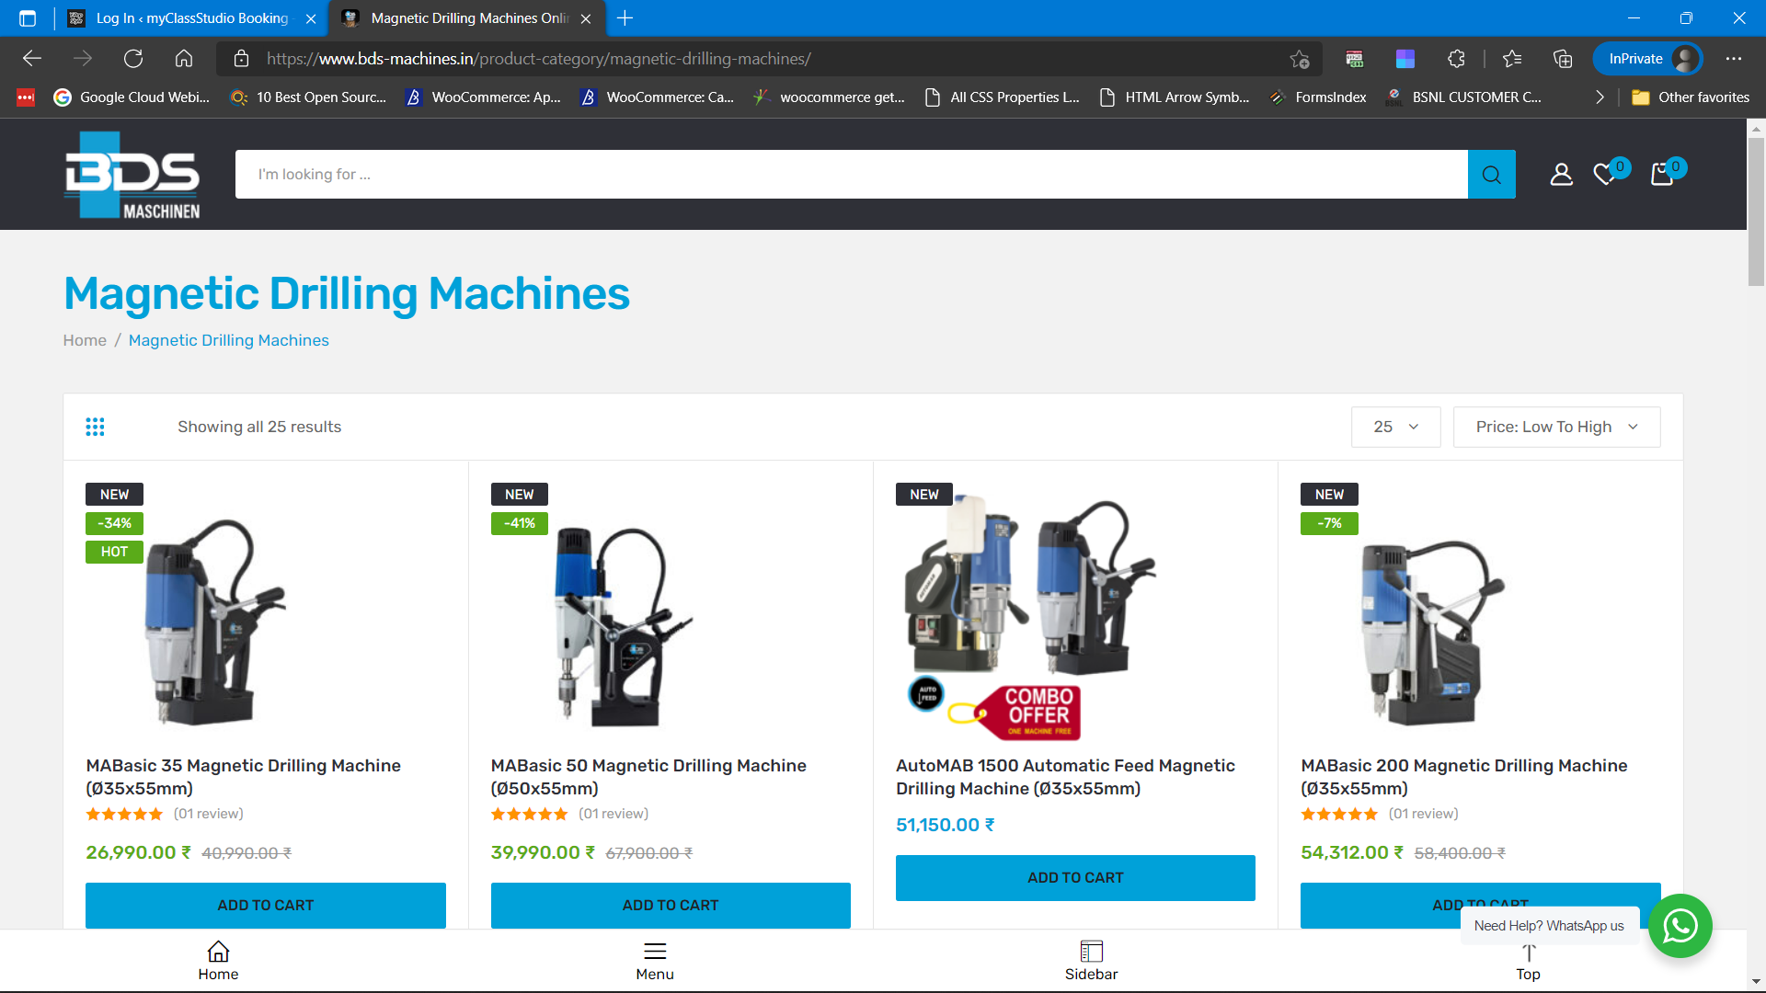Go to browser home page icon
The width and height of the screenshot is (1766, 993).
[184, 59]
